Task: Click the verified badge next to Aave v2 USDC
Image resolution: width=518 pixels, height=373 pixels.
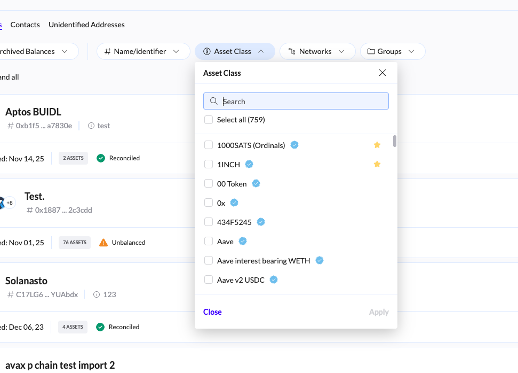Action: [x=274, y=279]
